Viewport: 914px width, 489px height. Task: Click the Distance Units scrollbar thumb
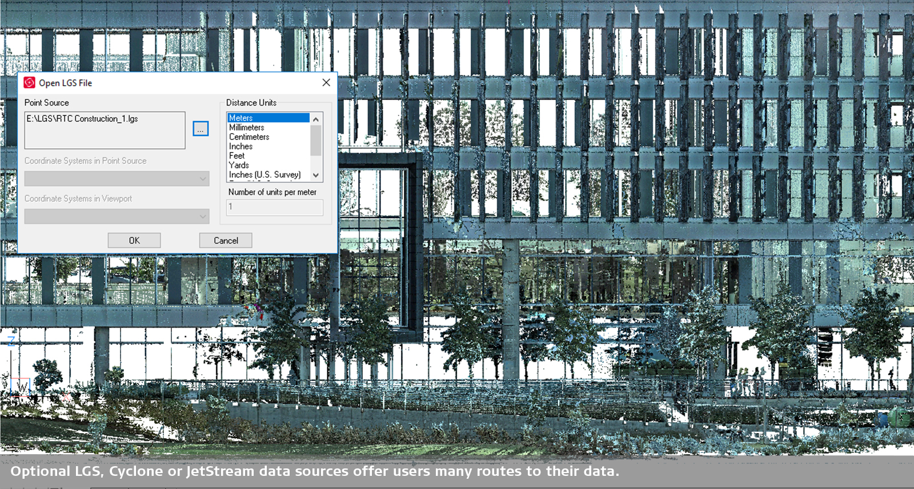(x=316, y=140)
